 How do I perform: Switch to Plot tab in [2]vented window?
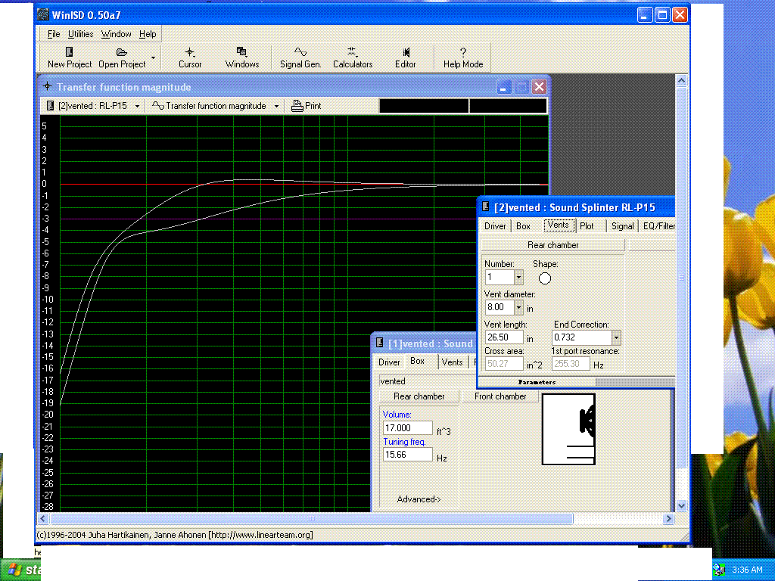(x=587, y=226)
